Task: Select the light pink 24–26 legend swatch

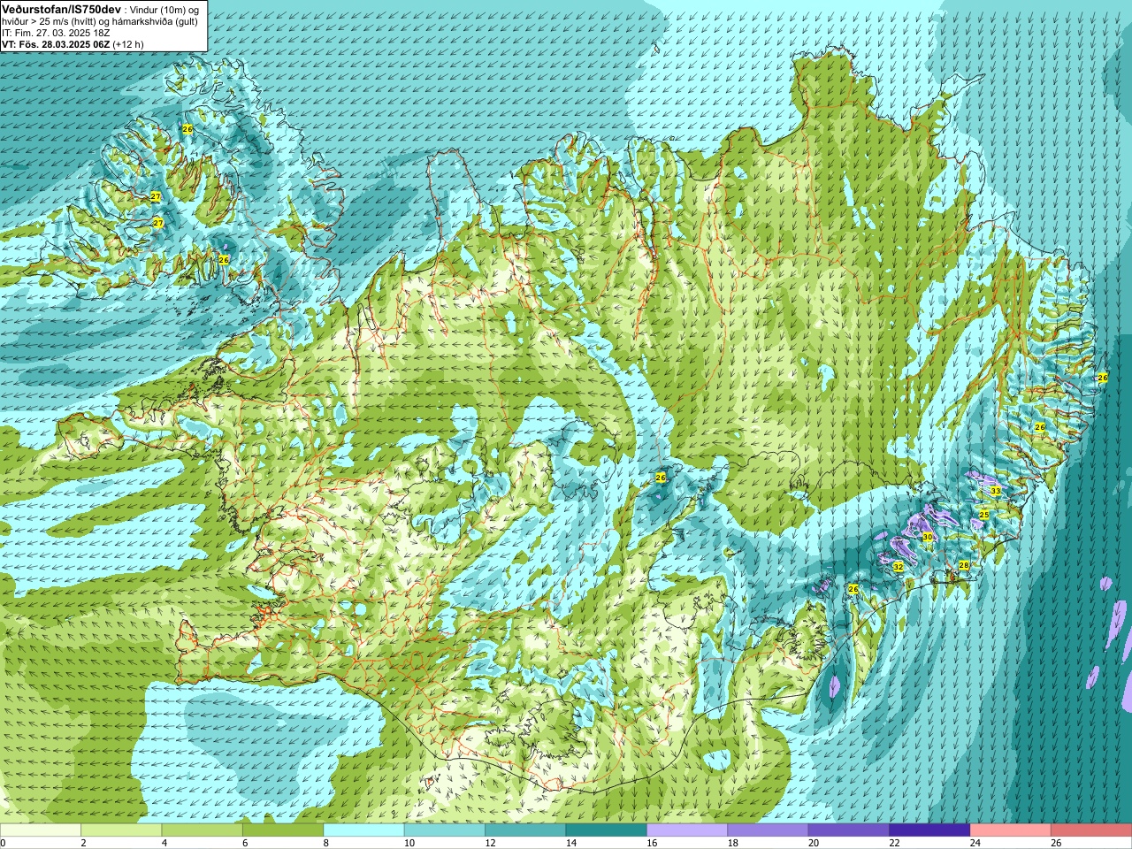Action: 1011,830
